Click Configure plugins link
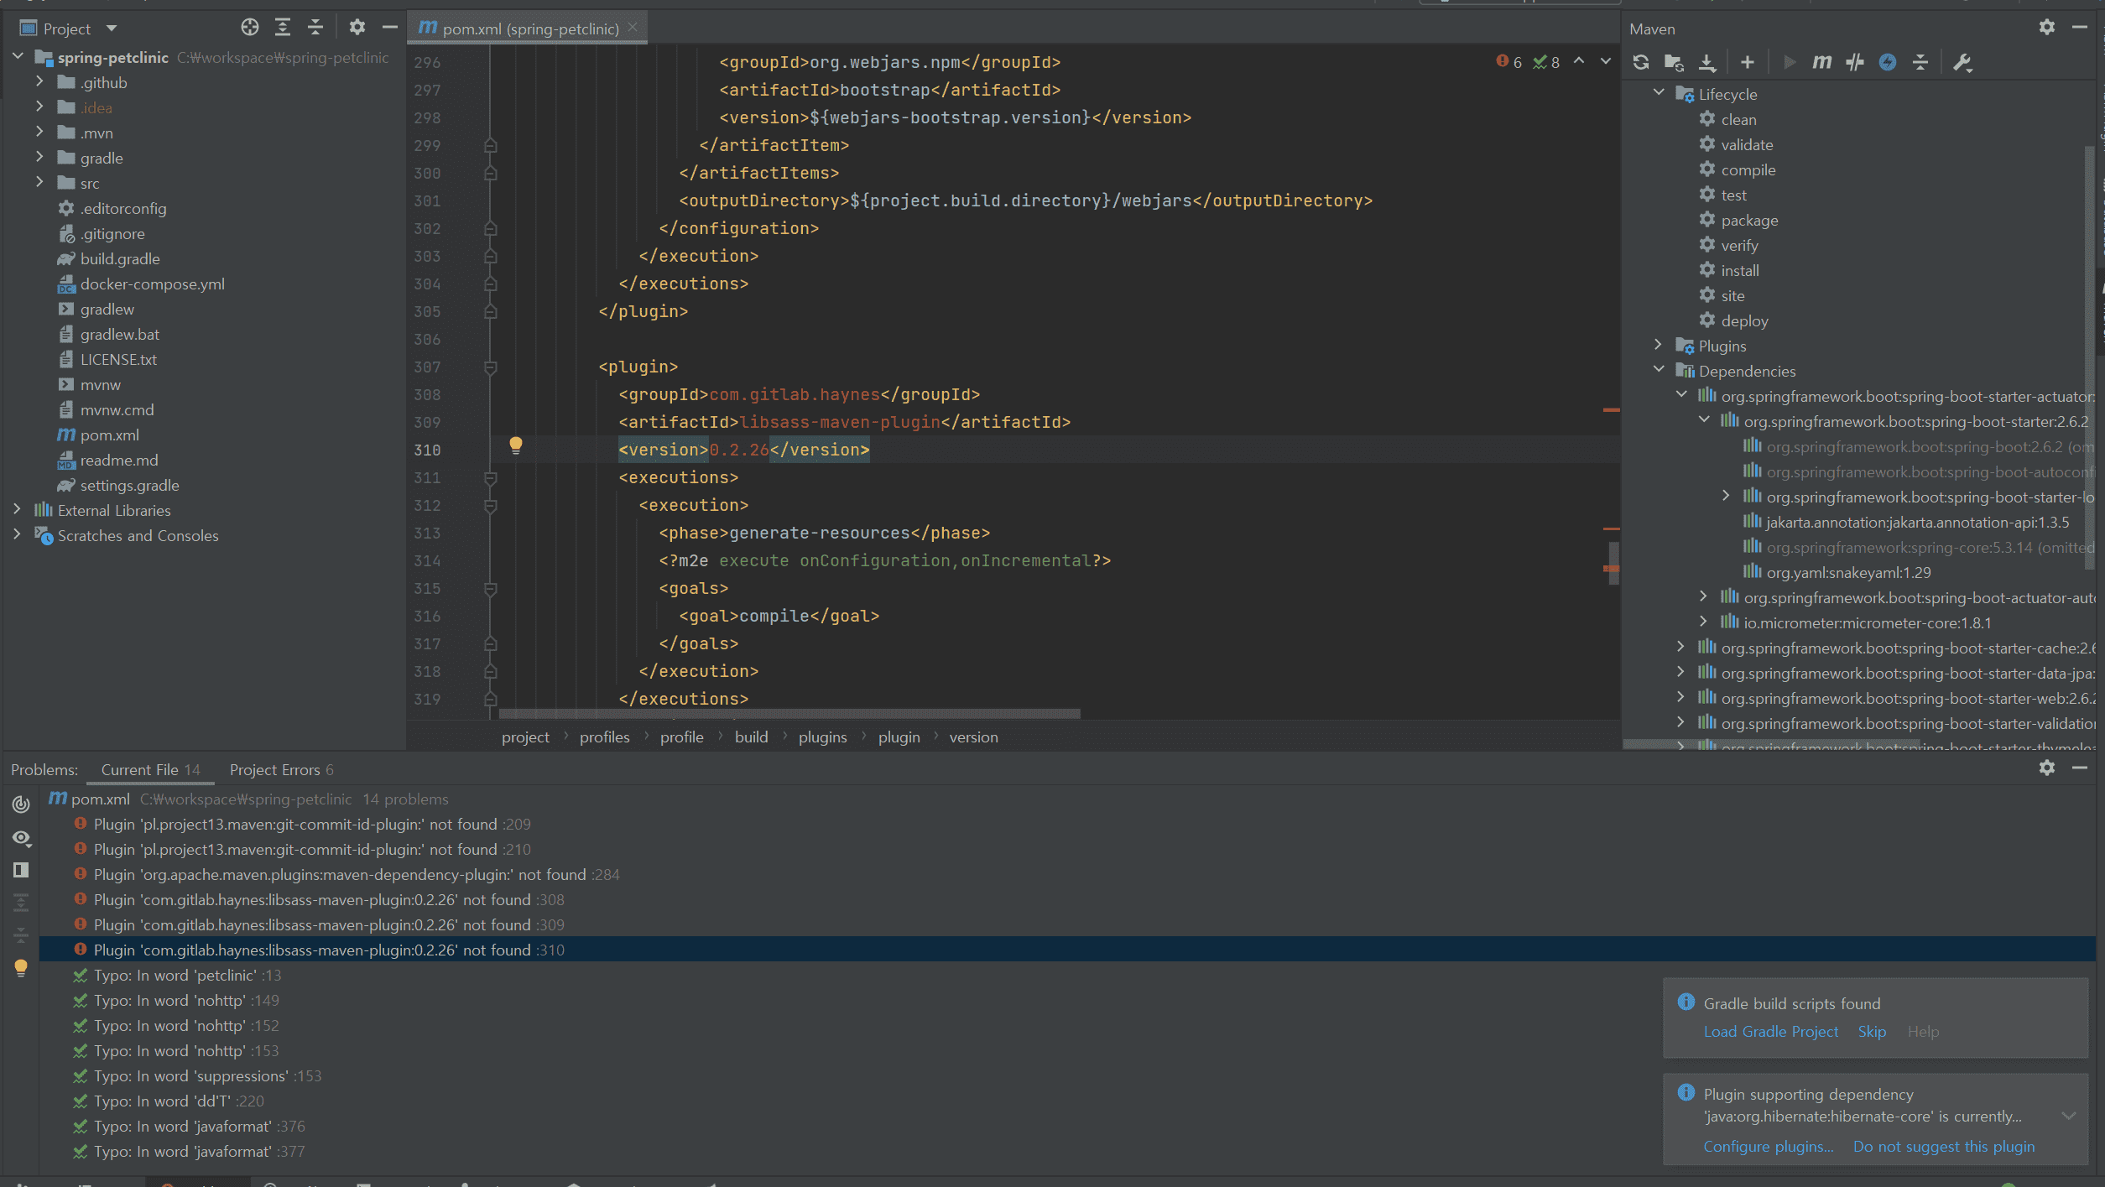The height and width of the screenshot is (1187, 2105). coord(1768,1146)
